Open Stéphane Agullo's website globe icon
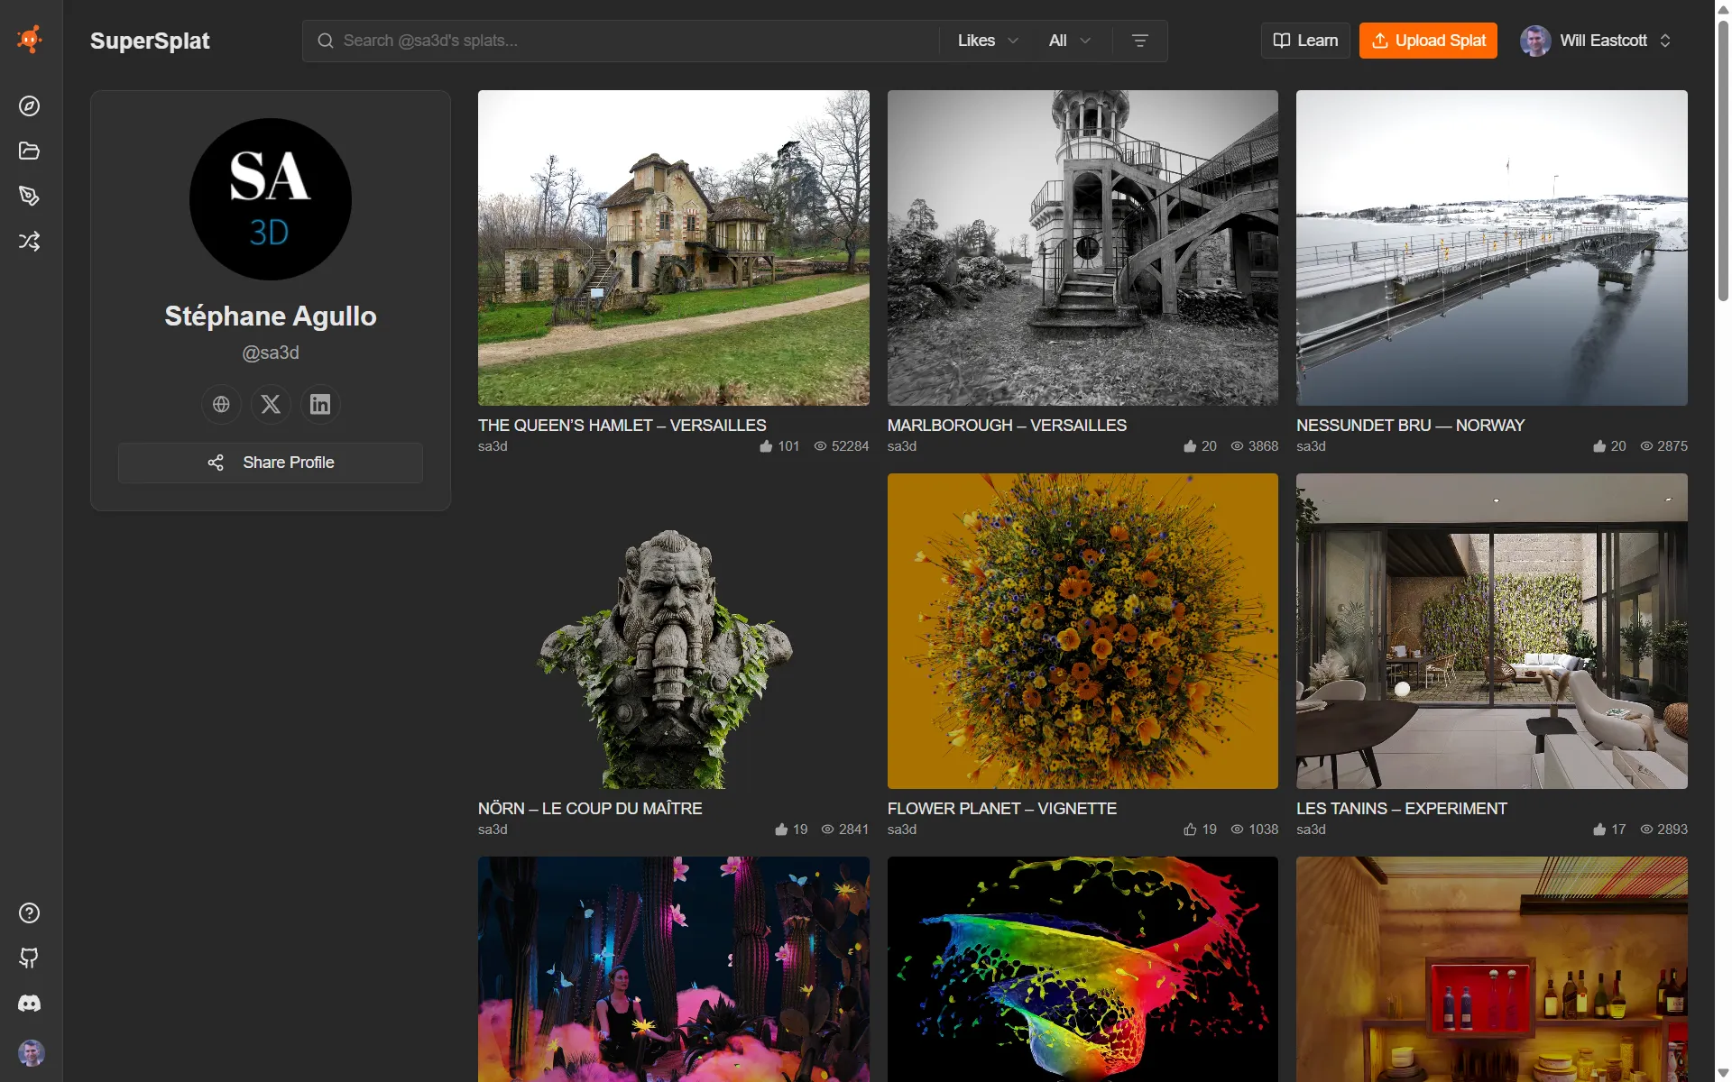Viewport: 1732px width, 1082px height. click(x=221, y=404)
